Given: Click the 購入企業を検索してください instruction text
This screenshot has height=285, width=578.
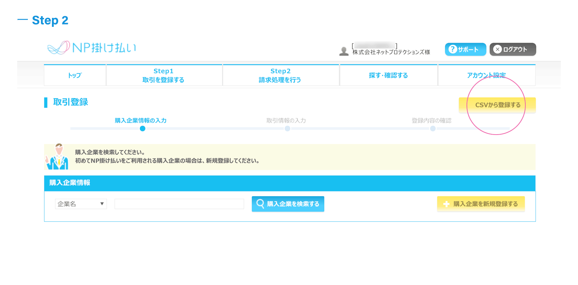Looking at the screenshot, I should click(110, 152).
